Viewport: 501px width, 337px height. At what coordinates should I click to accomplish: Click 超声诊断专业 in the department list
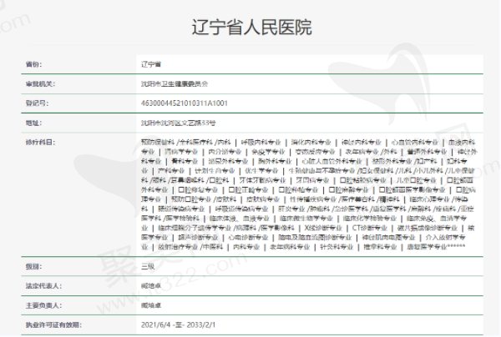tap(198, 238)
